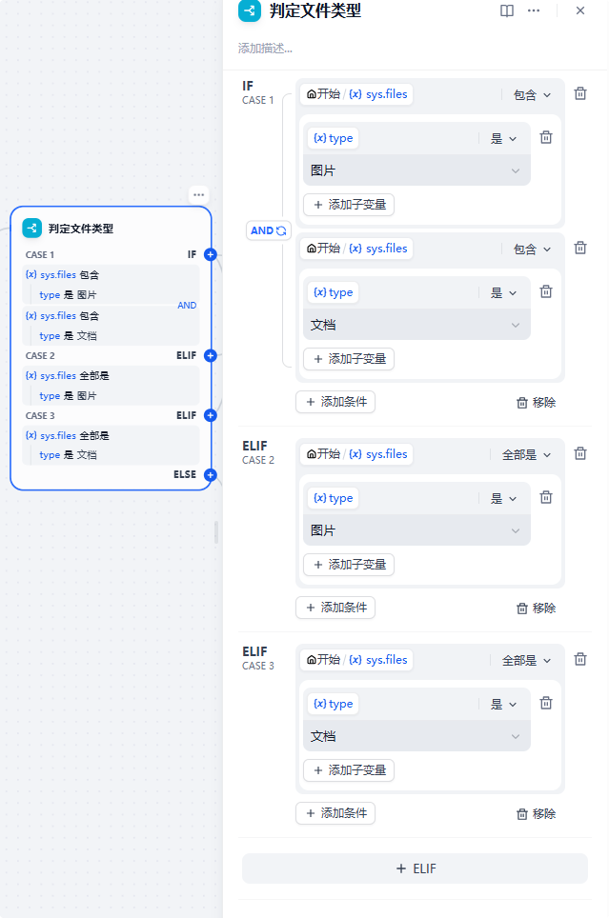Click type sub-variable tag in CASE 2

click(333, 498)
